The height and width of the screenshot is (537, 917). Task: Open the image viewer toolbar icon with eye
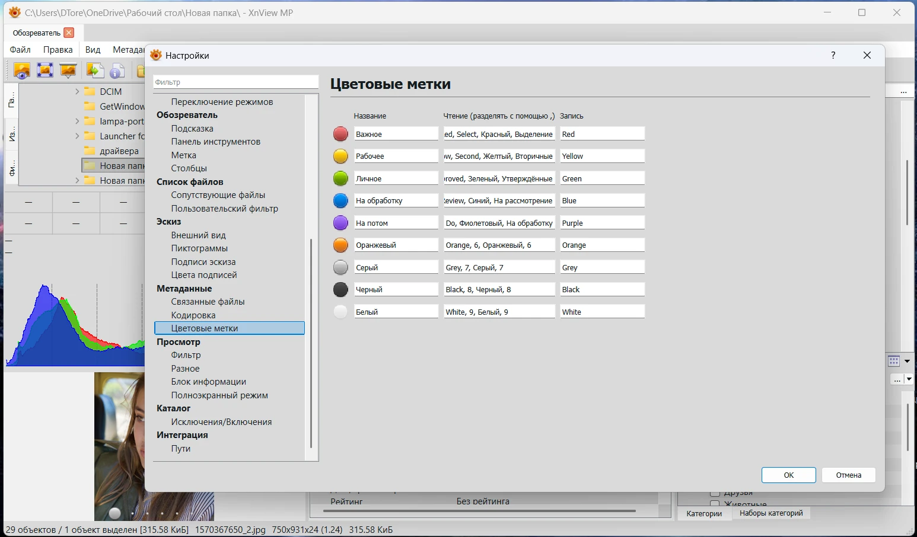tap(22, 71)
